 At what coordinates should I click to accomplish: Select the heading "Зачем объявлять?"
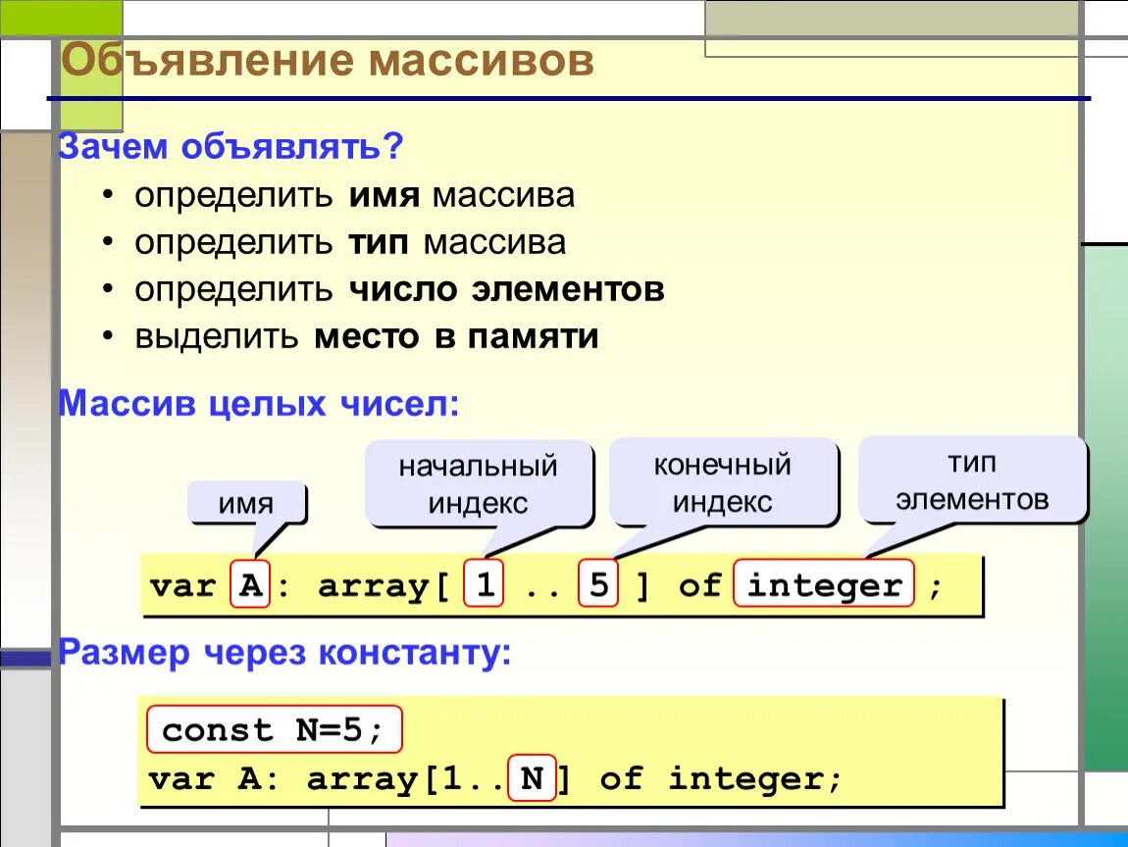coord(231,147)
